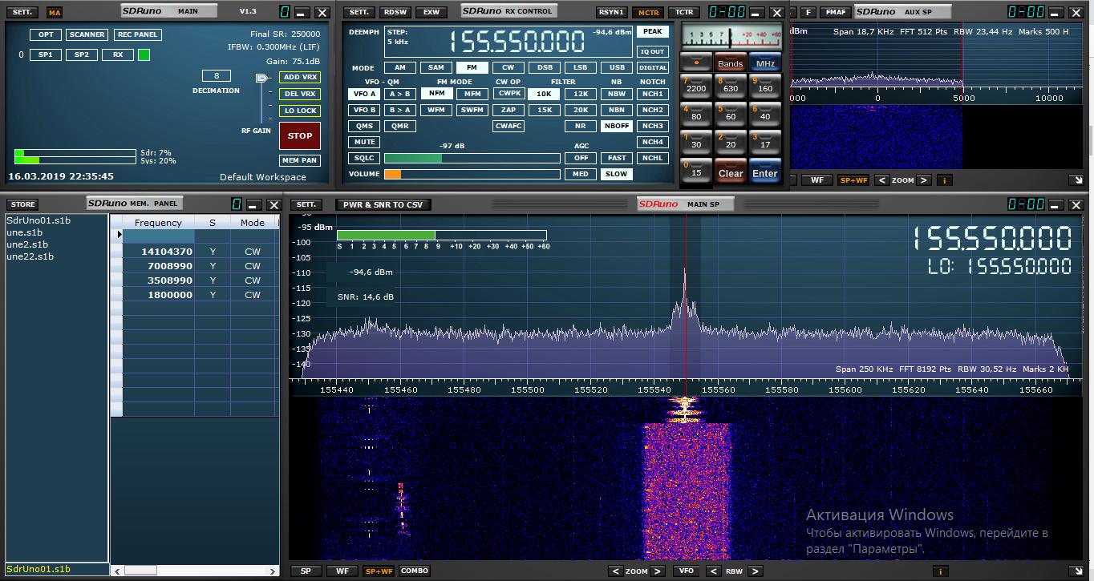Click keypad key 8 labeled 630
This screenshot has height=581, width=1094.
pos(731,85)
